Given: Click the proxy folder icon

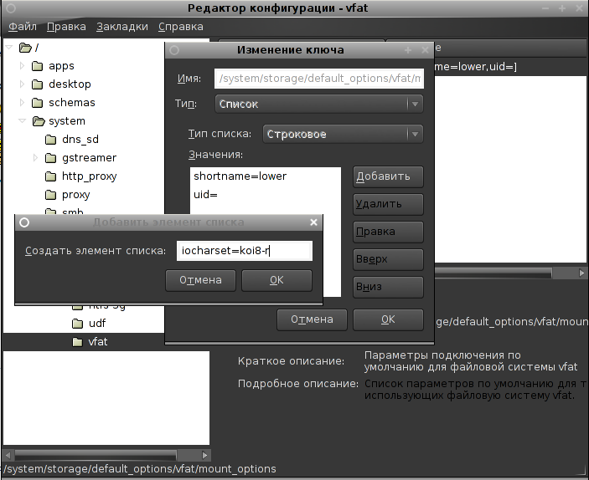Looking at the screenshot, I should 51,195.
